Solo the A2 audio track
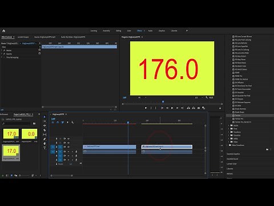This screenshot has height=206, width=274. pos(72,156)
